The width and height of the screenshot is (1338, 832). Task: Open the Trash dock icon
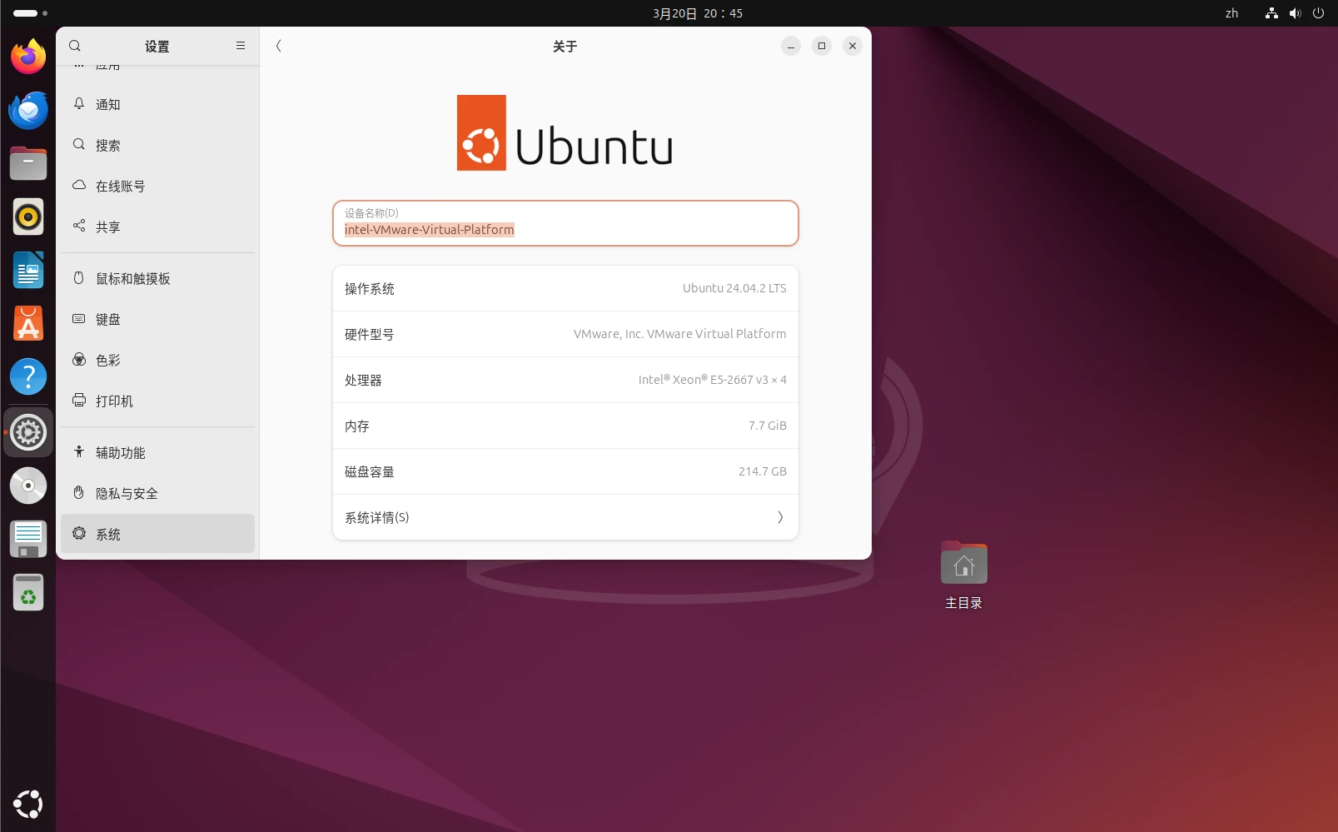click(x=28, y=592)
